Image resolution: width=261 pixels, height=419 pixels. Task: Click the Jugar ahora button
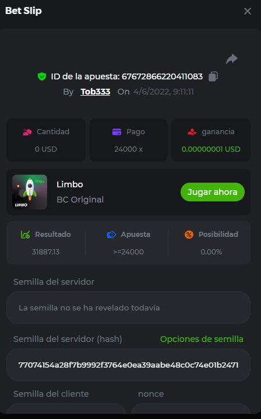pyautogui.click(x=213, y=192)
